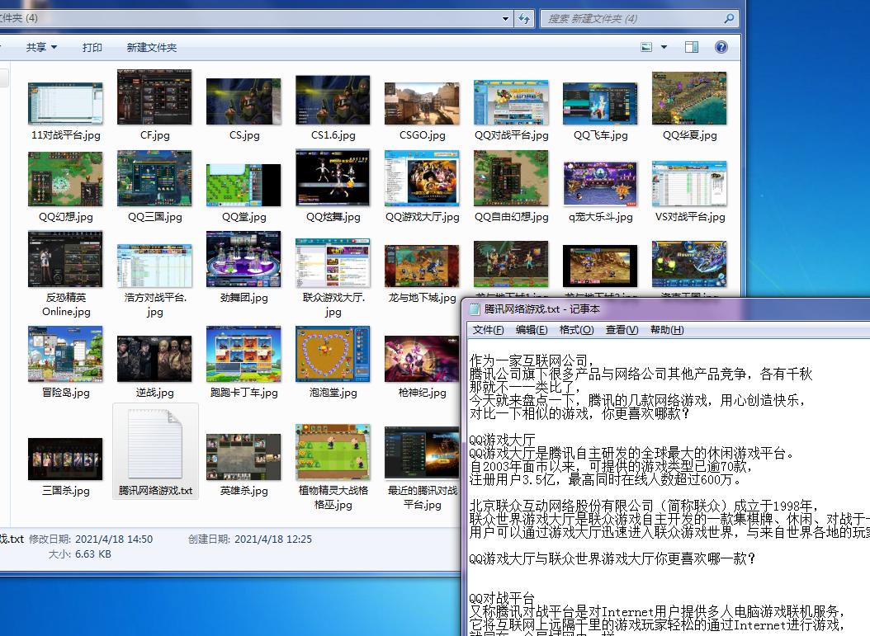Viewport: 870px width, 636px height.
Task: Select the QQ飞车.jpg thumbnail
Action: coord(600,103)
